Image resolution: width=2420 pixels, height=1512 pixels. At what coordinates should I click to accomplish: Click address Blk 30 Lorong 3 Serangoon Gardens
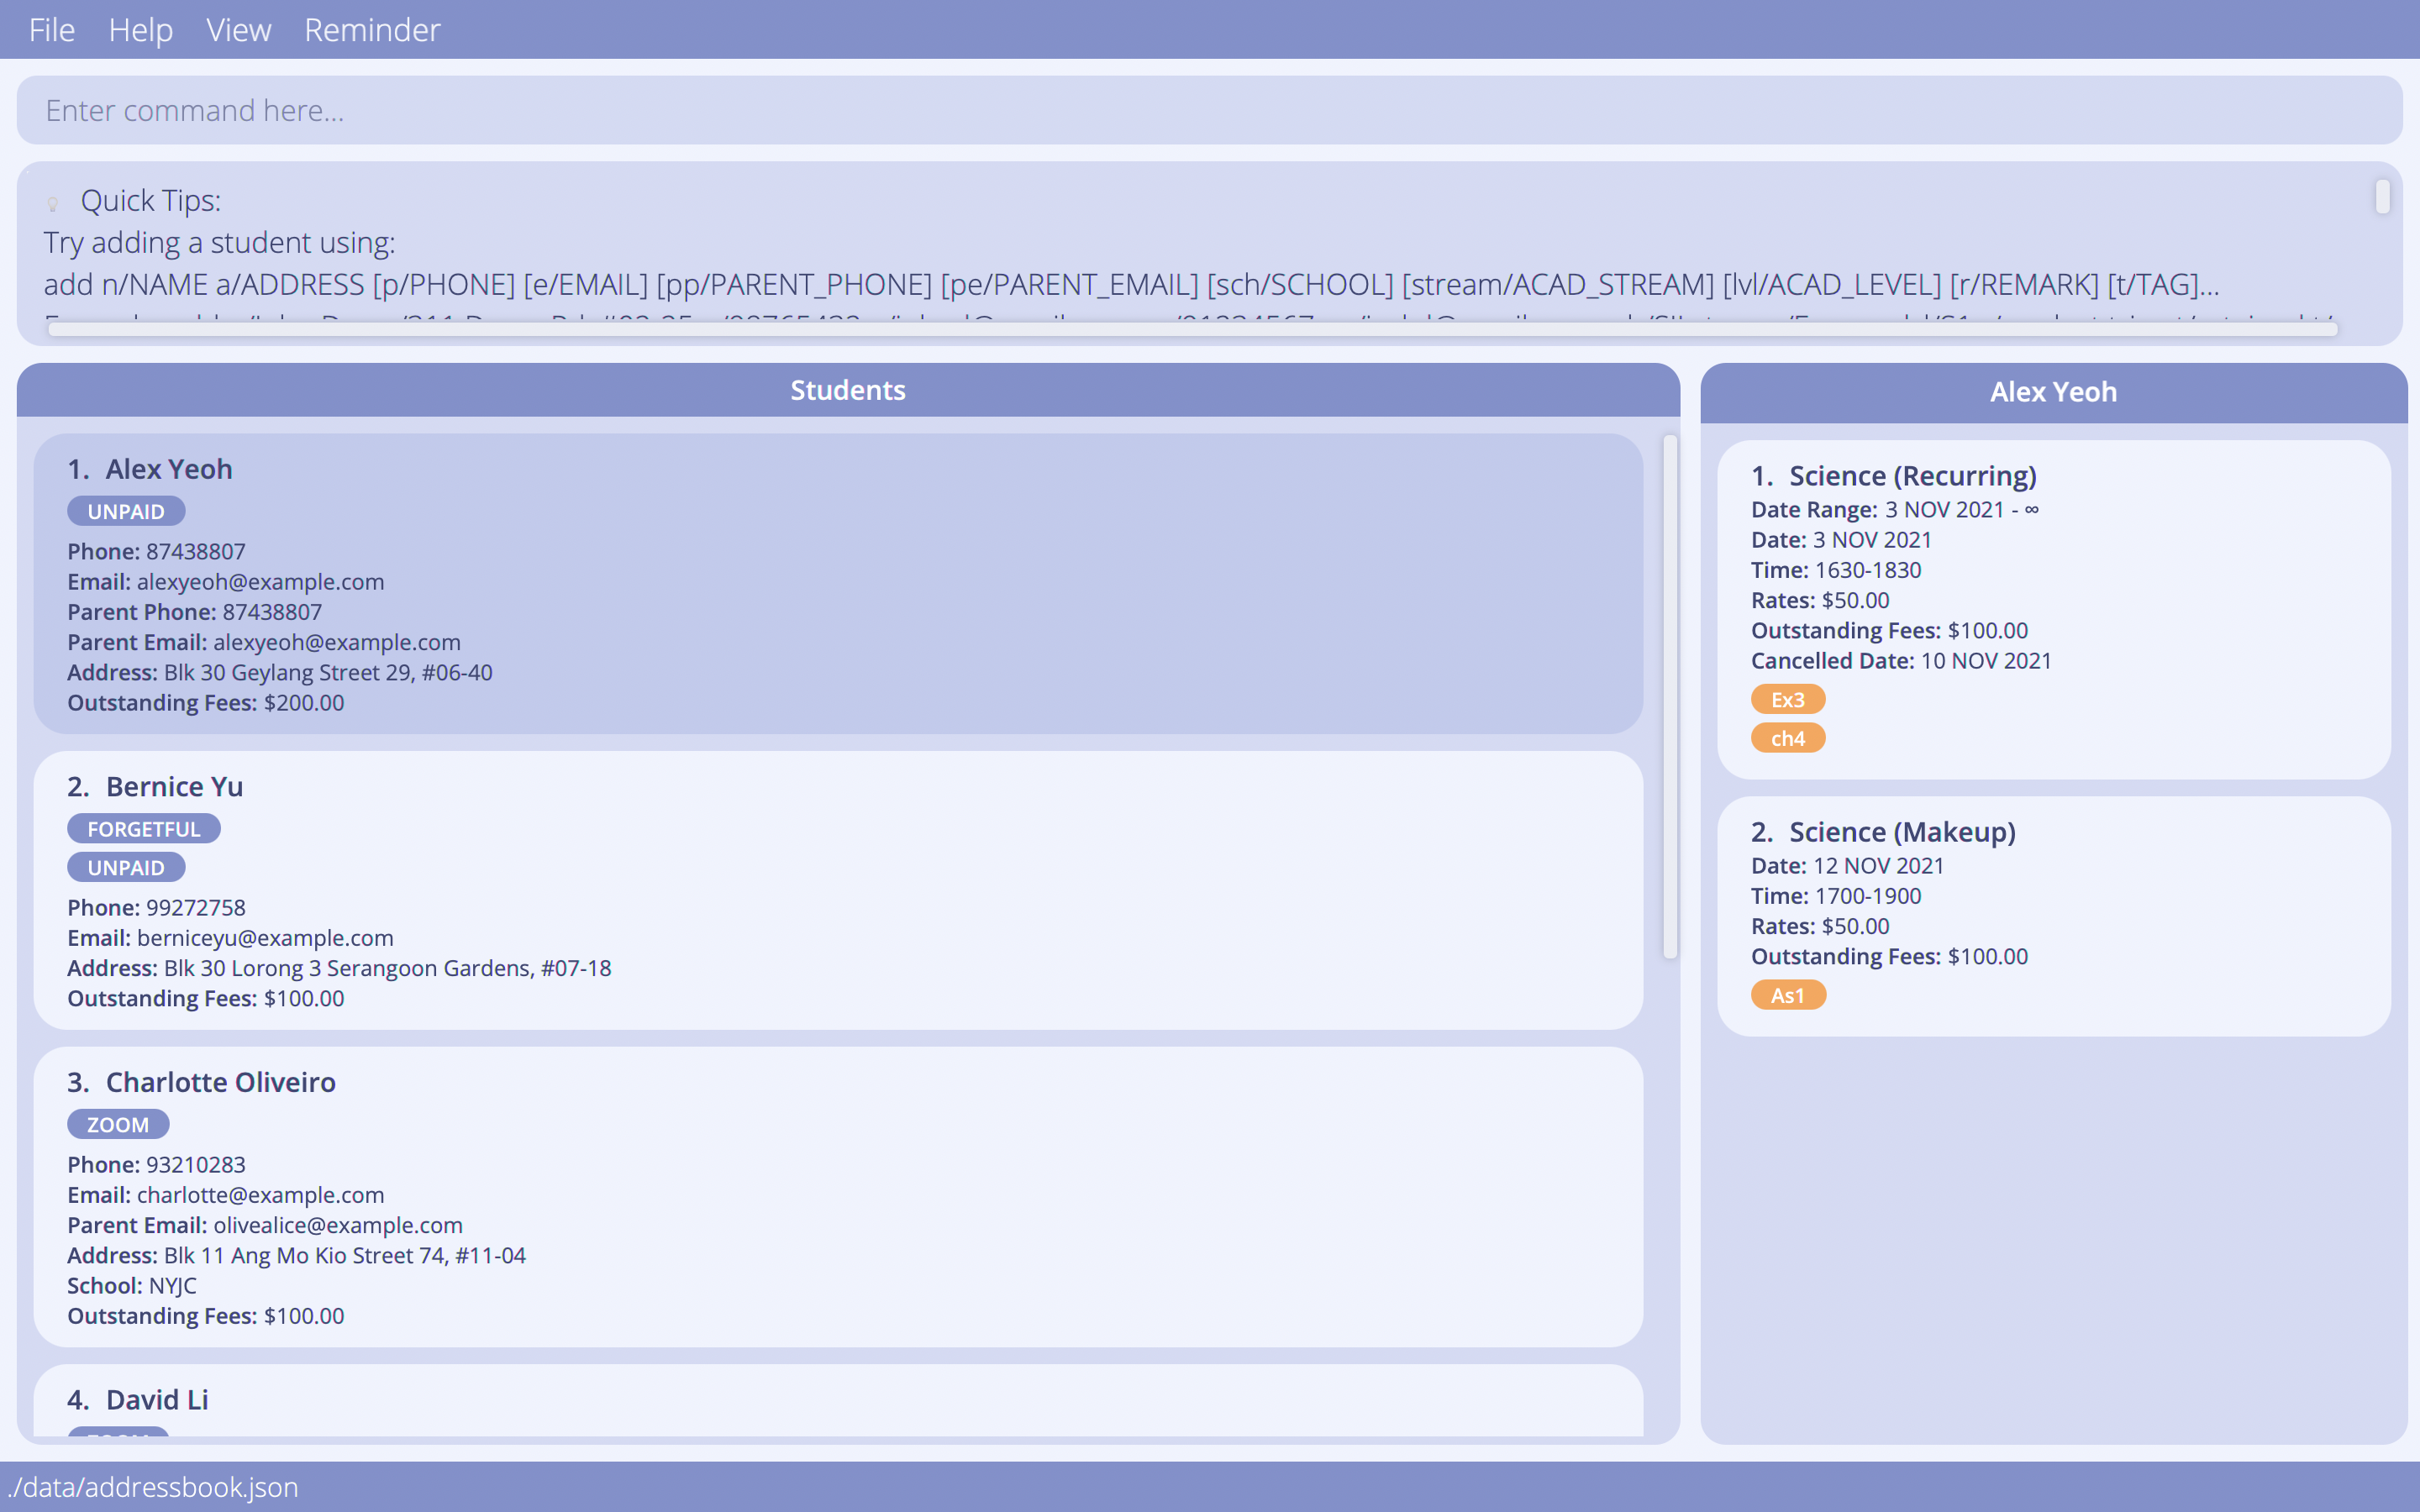[x=388, y=968]
